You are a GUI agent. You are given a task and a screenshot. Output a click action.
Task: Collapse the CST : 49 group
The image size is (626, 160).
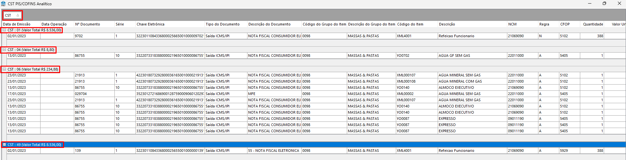click(x=5, y=145)
